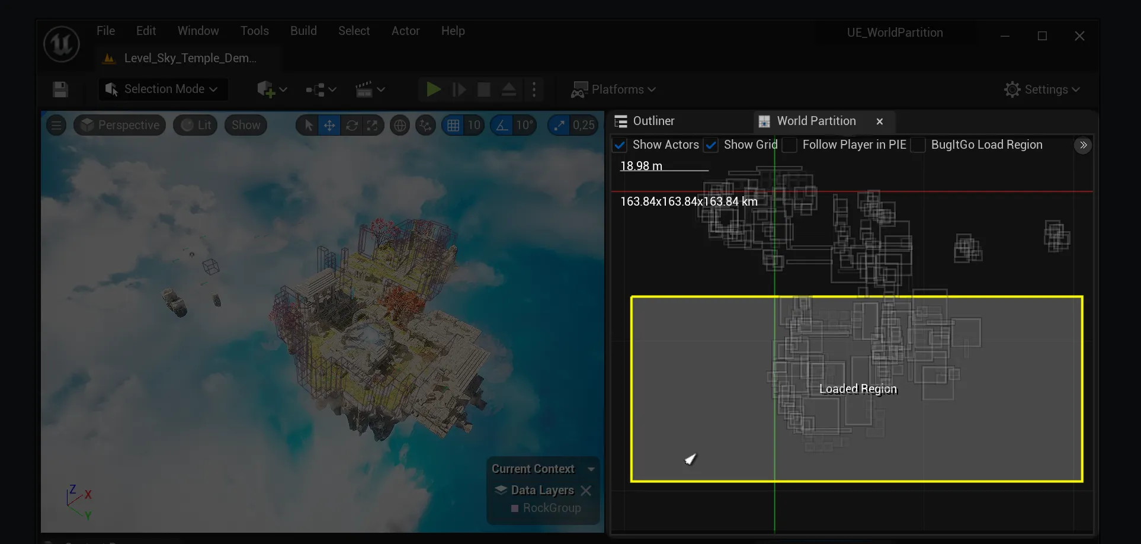This screenshot has height=544, width=1141.
Task: Click the Show button in the viewport
Action: (245, 125)
